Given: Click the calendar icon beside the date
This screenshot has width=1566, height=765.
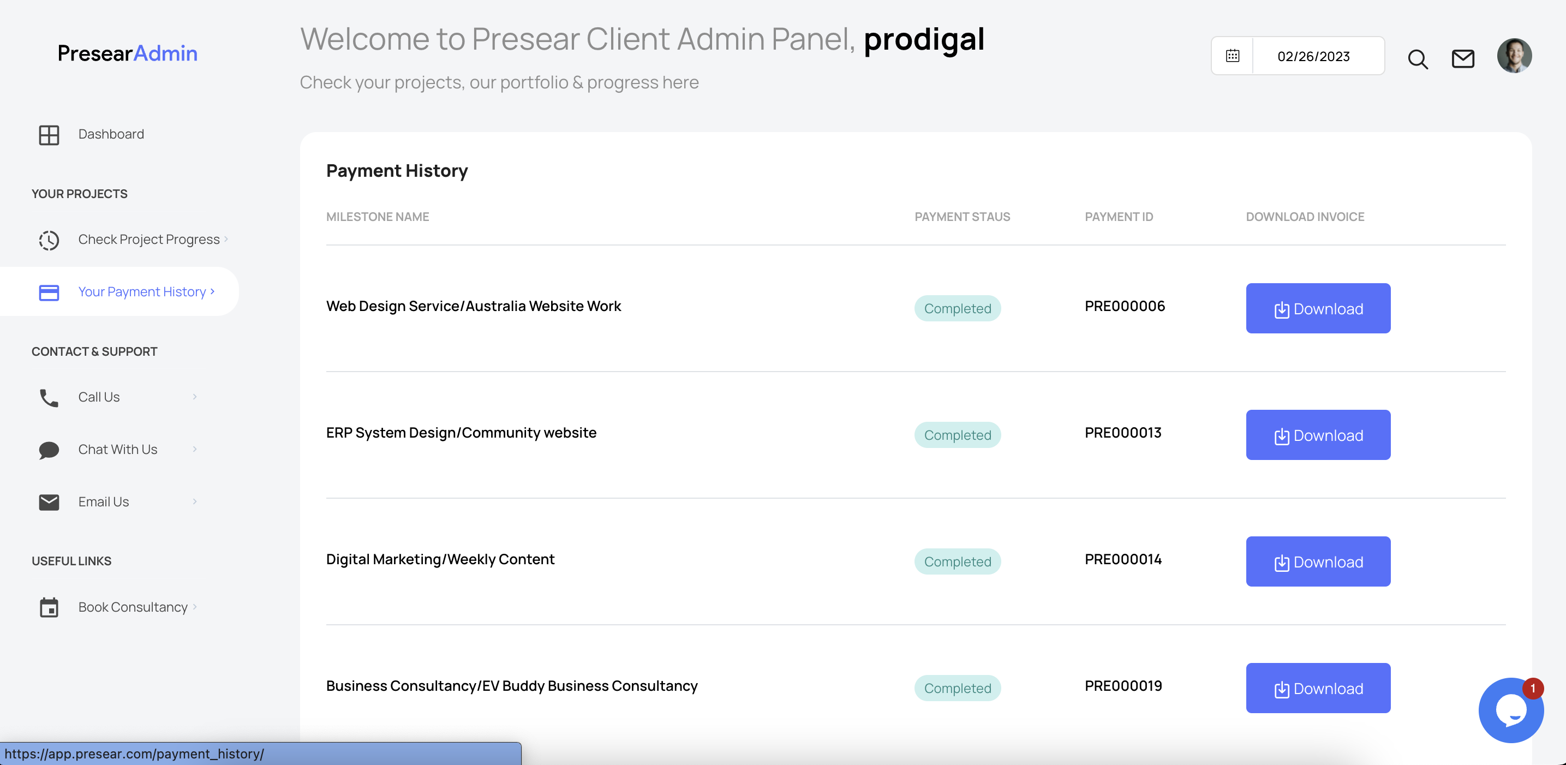Looking at the screenshot, I should coord(1232,56).
